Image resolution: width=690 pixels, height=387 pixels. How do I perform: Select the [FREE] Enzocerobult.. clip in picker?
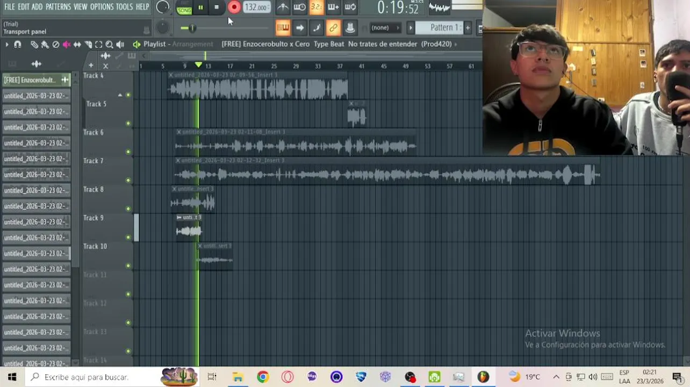pyautogui.click(x=36, y=80)
